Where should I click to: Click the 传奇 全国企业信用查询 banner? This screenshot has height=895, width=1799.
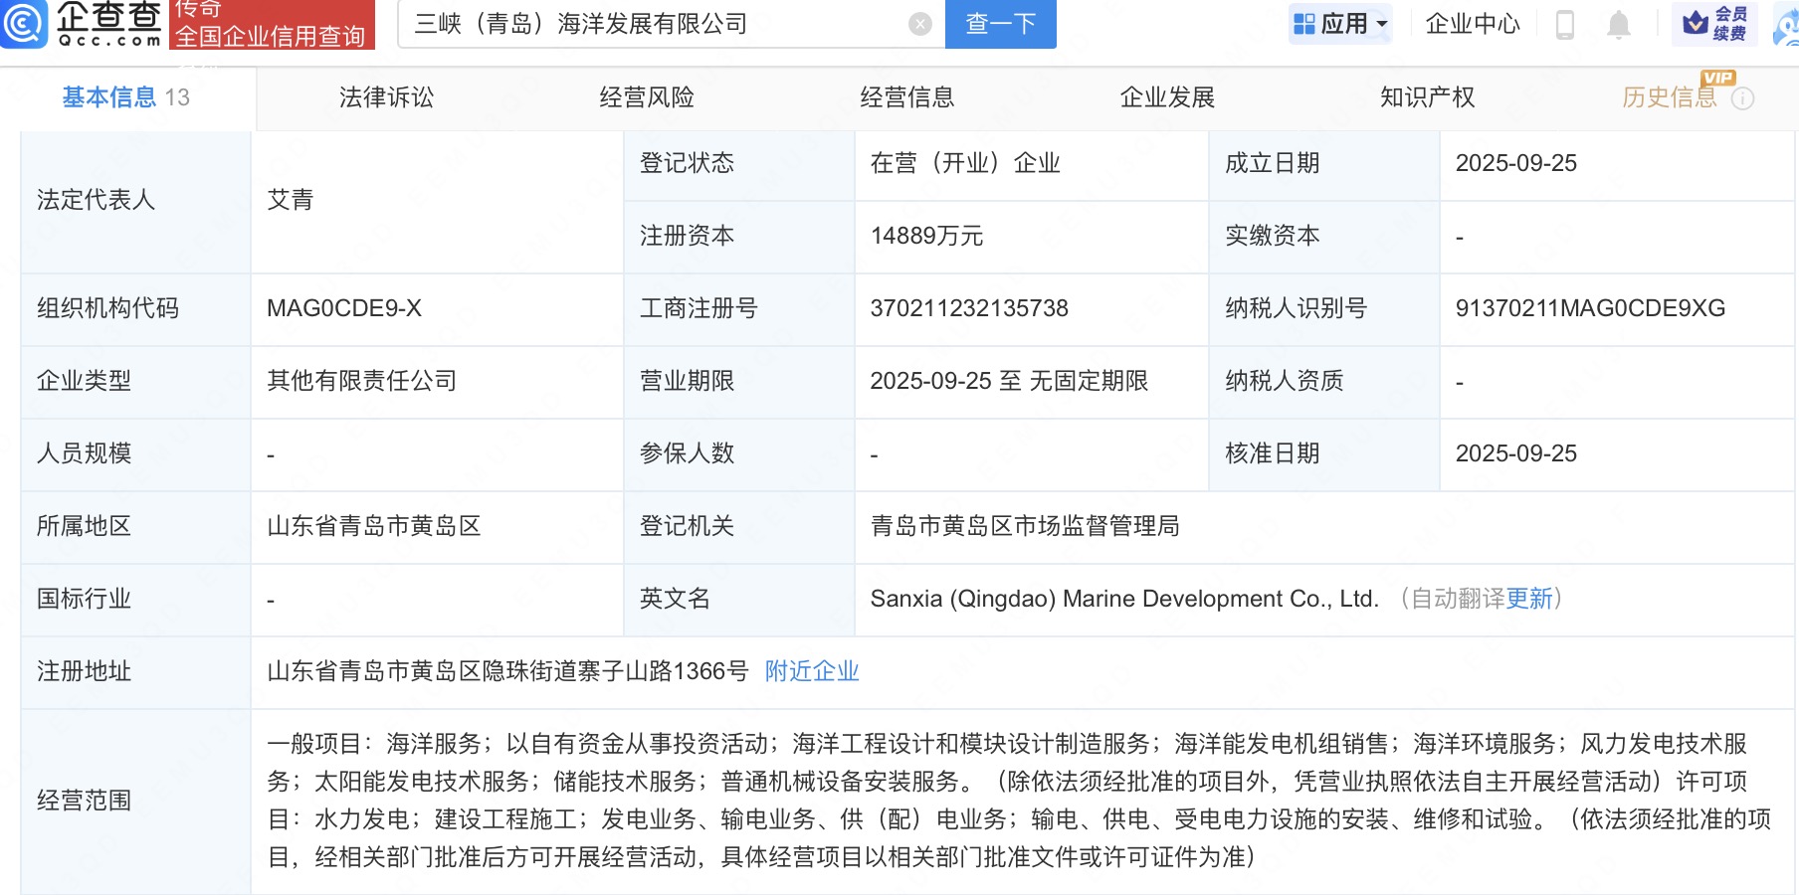(x=271, y=24)
